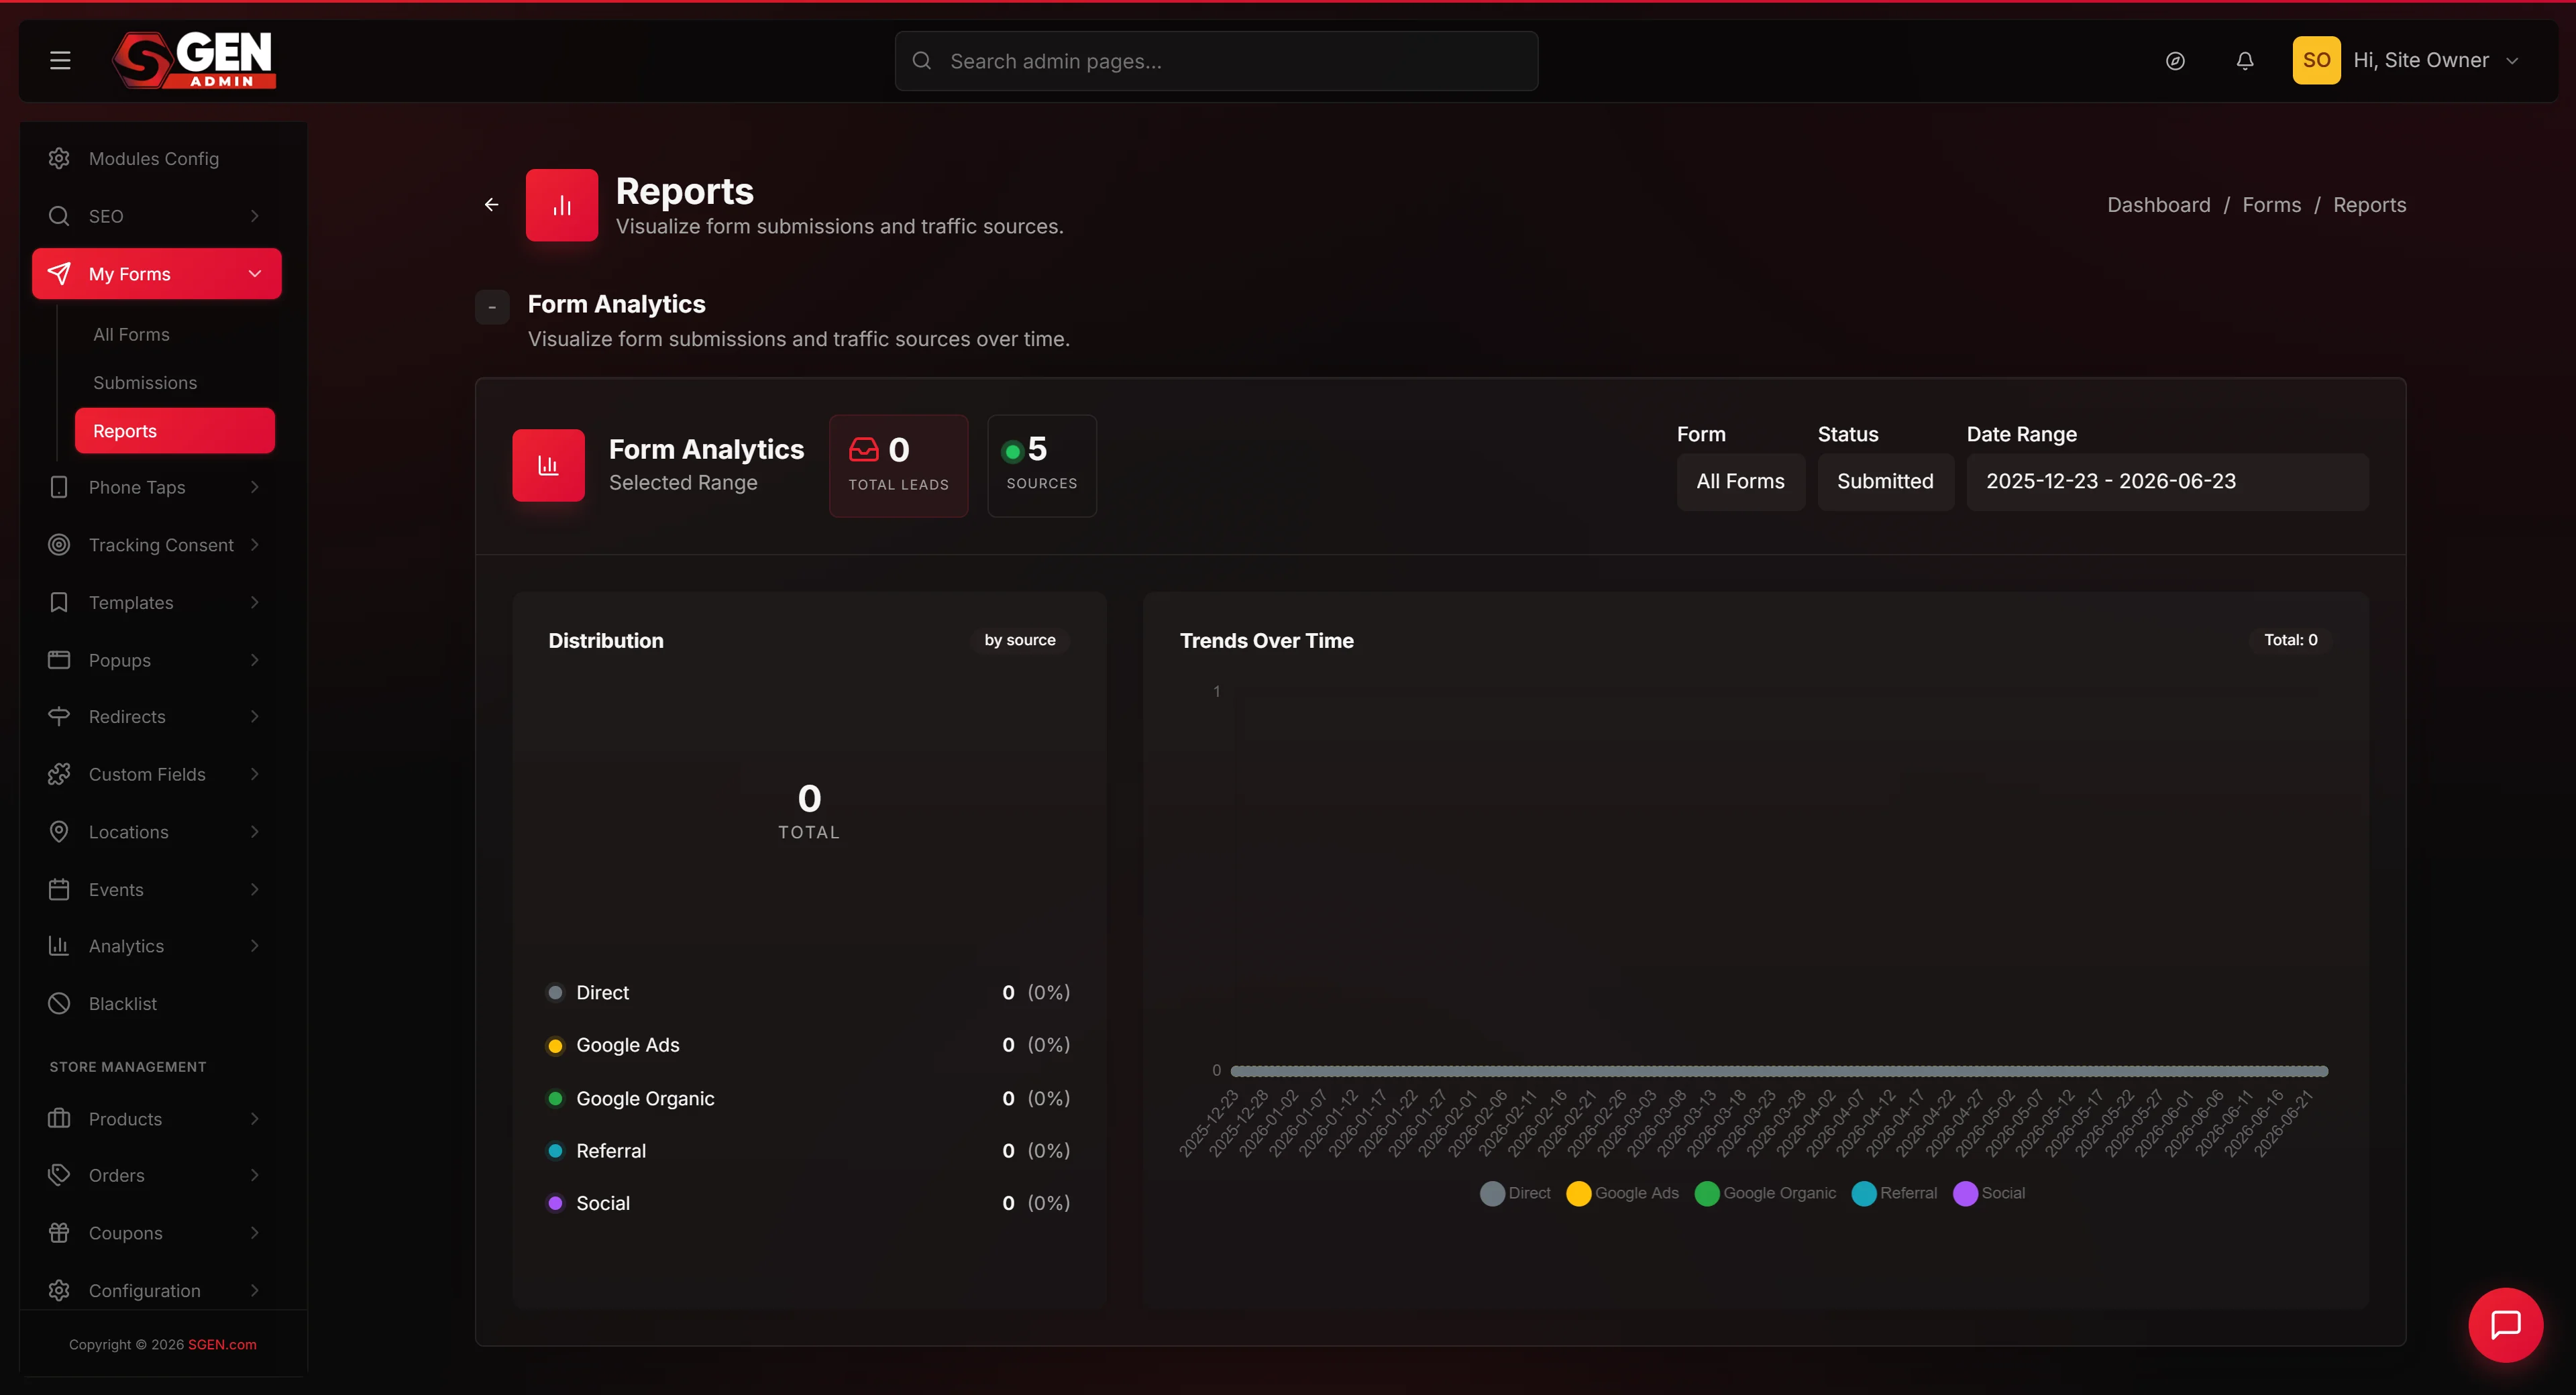Image resolution: width=2576 pixels, height=1395 pixels.
Task: Click the SGEN Admin logo
Action: click(x=194, y=60)
